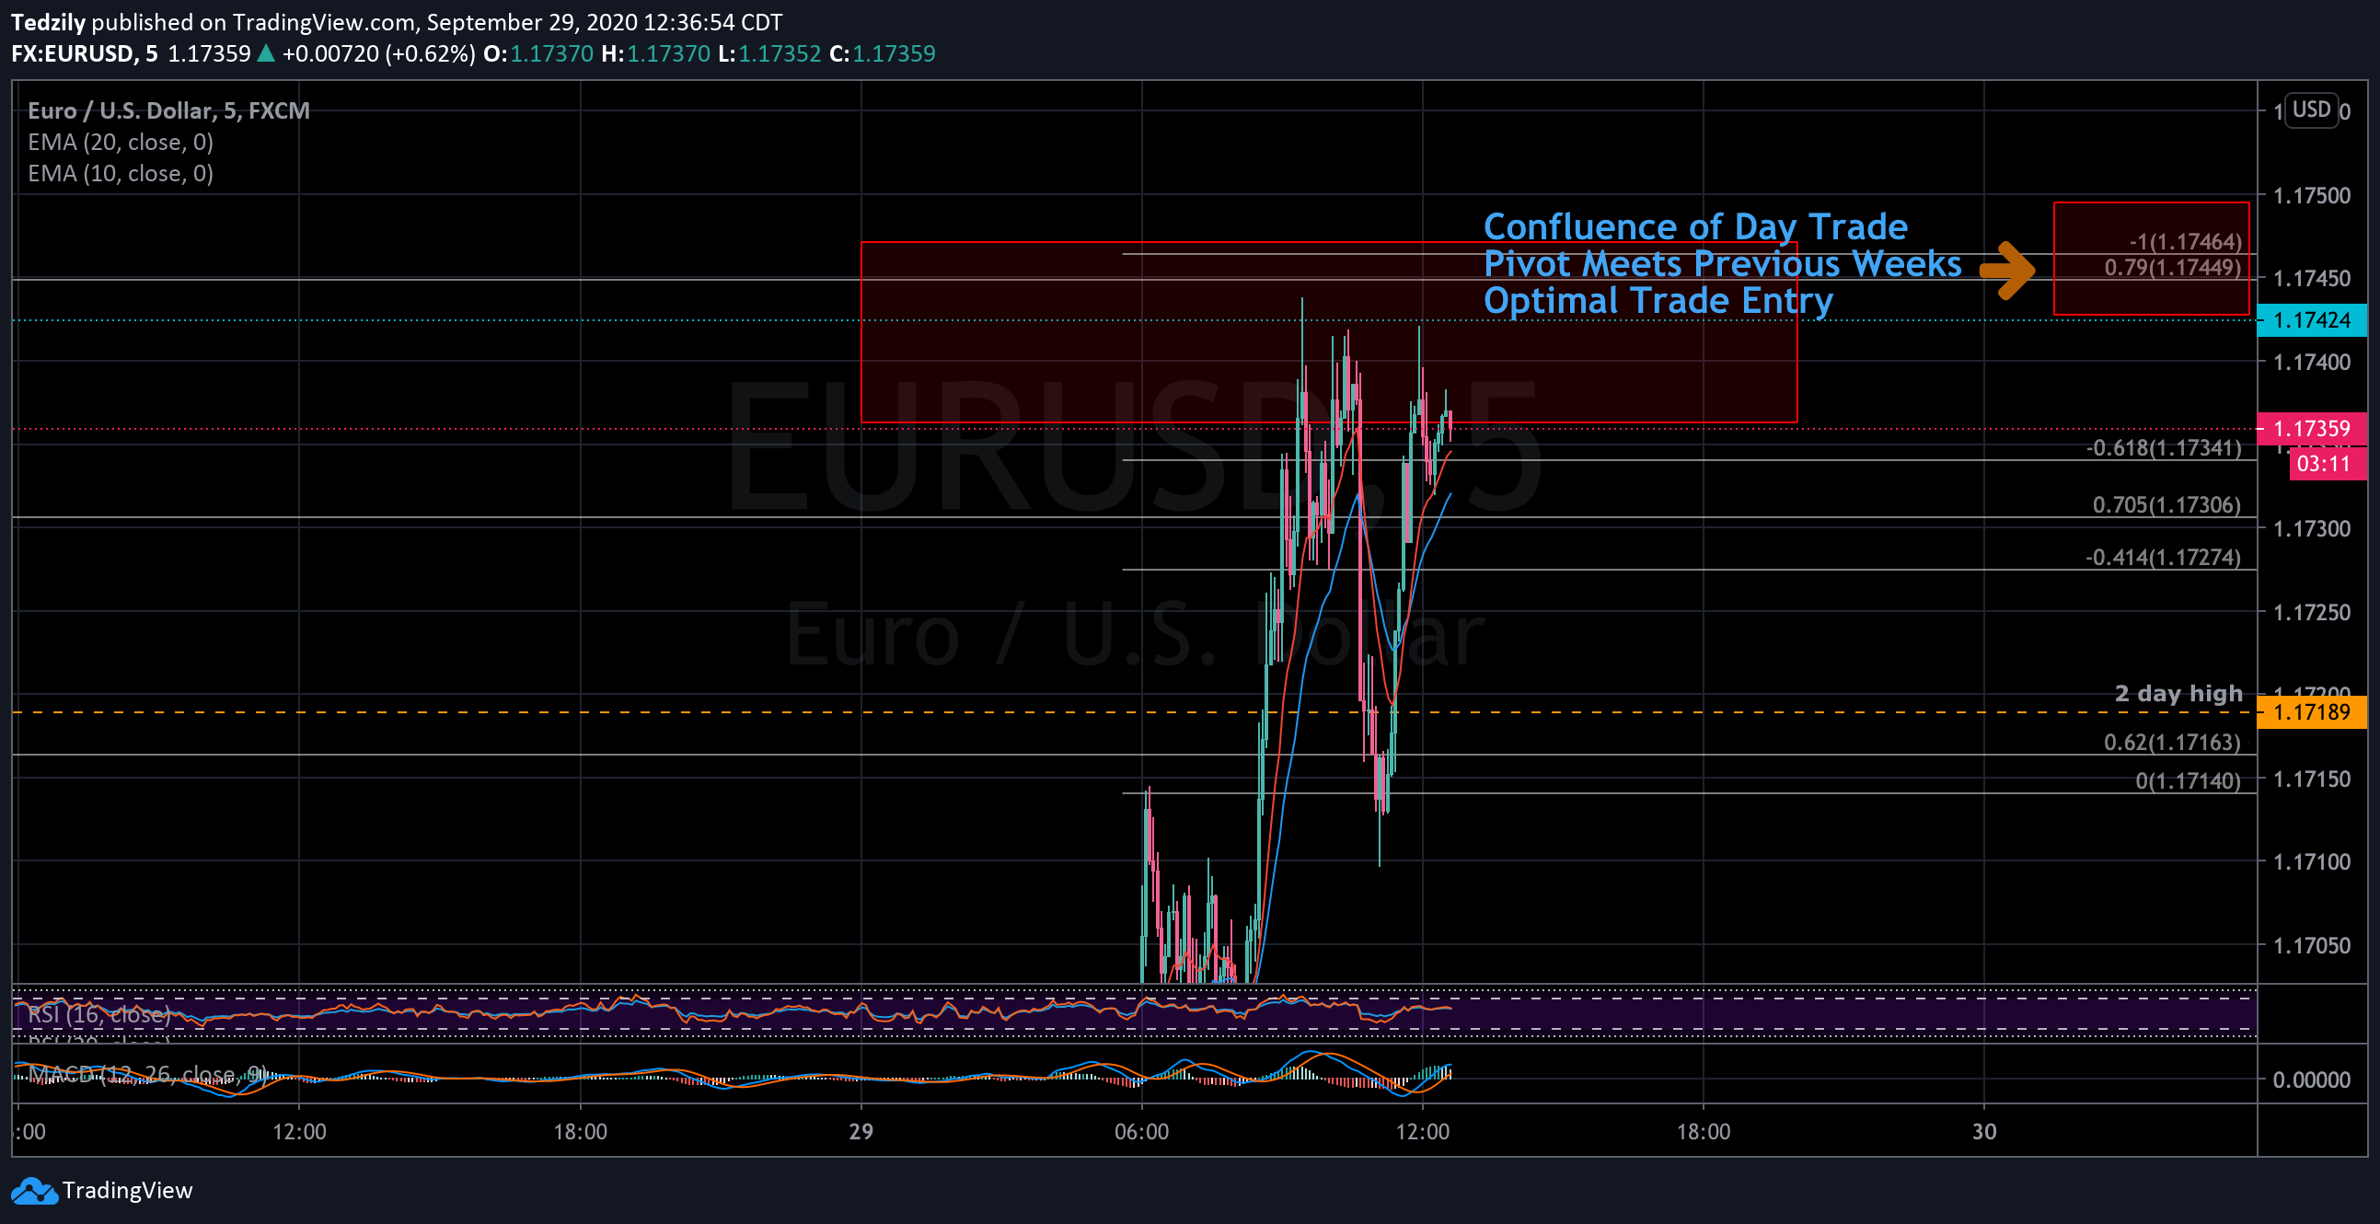Click the 0.00000 MACD axis value
The height and width of the screenshot is (1224, 2380).
(2312, 1080)
